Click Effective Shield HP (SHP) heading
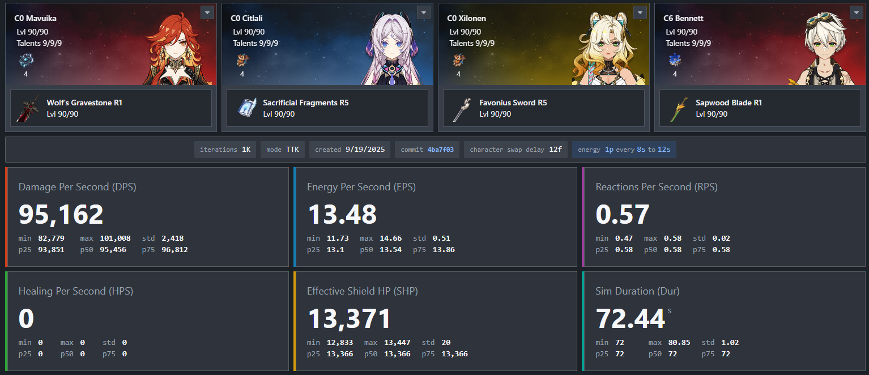 363,291
